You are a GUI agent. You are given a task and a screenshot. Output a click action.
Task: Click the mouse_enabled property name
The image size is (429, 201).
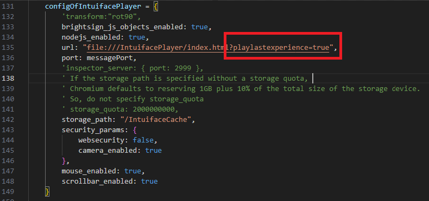pyautogui.click(x=89, y=171)
